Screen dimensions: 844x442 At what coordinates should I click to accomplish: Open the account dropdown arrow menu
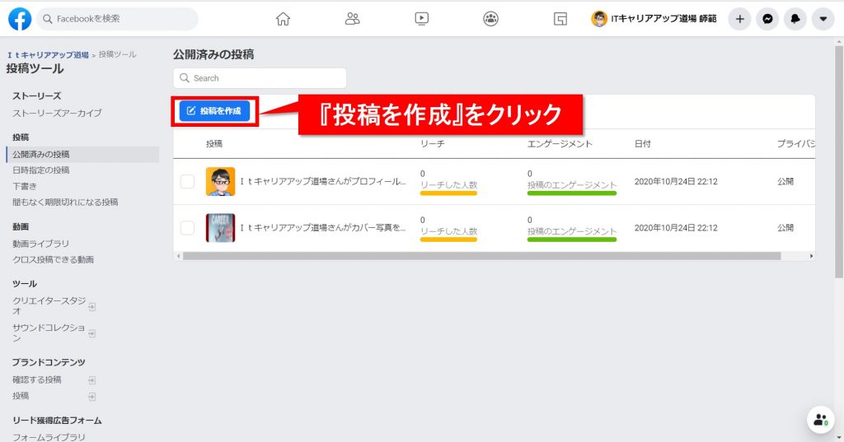point(823,19)
